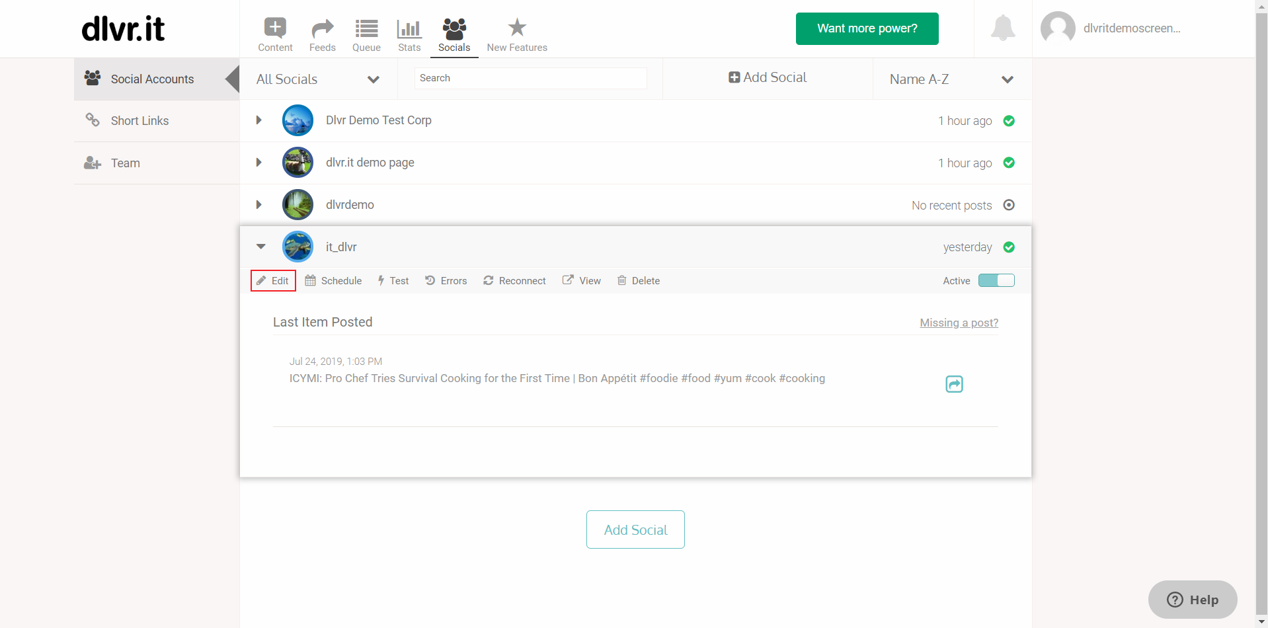This screenshot has width=1268, height=628.
Task: Click the ICYMI Pro Chef post text
Action: coord(557,378)
